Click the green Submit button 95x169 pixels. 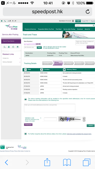pos(91,125)
